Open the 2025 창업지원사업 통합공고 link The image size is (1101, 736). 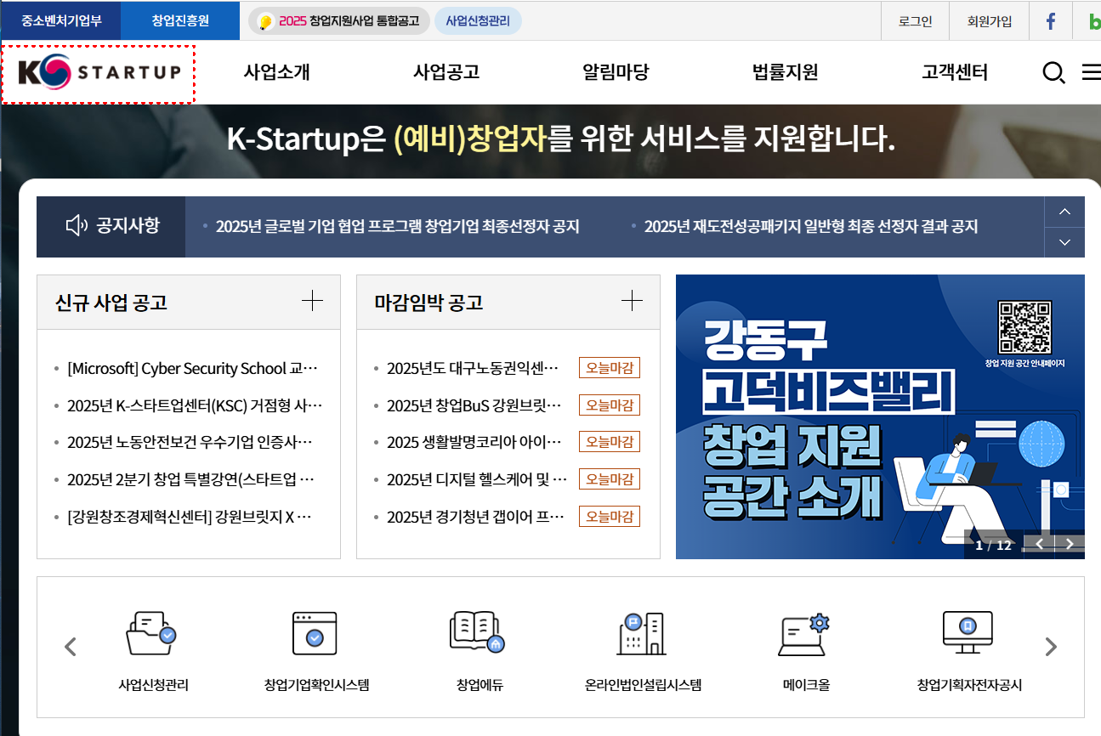tap(338, 20)
